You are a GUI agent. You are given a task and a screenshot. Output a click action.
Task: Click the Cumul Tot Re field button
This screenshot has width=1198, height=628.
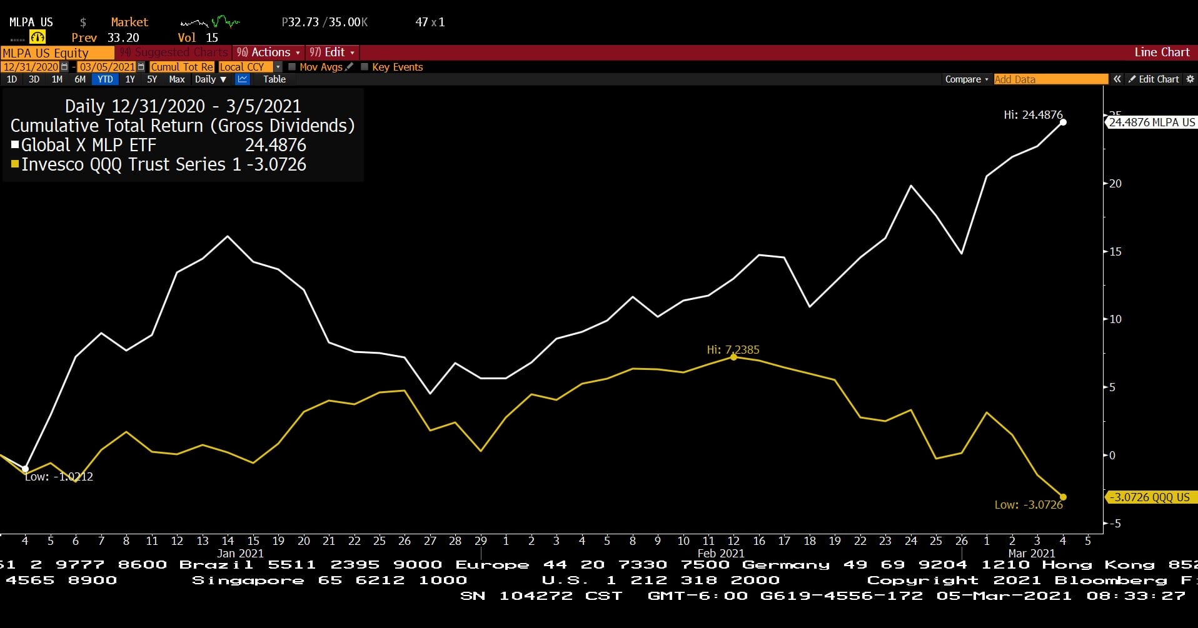[x=182, y=67]
